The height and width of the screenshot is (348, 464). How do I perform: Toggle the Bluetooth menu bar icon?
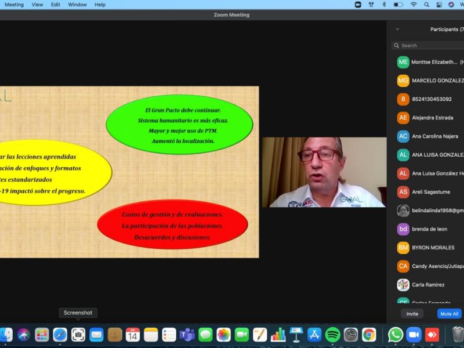384,5
